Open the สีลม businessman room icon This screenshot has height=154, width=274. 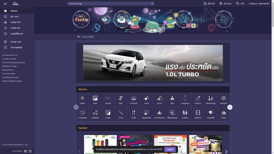click(172, 98)
